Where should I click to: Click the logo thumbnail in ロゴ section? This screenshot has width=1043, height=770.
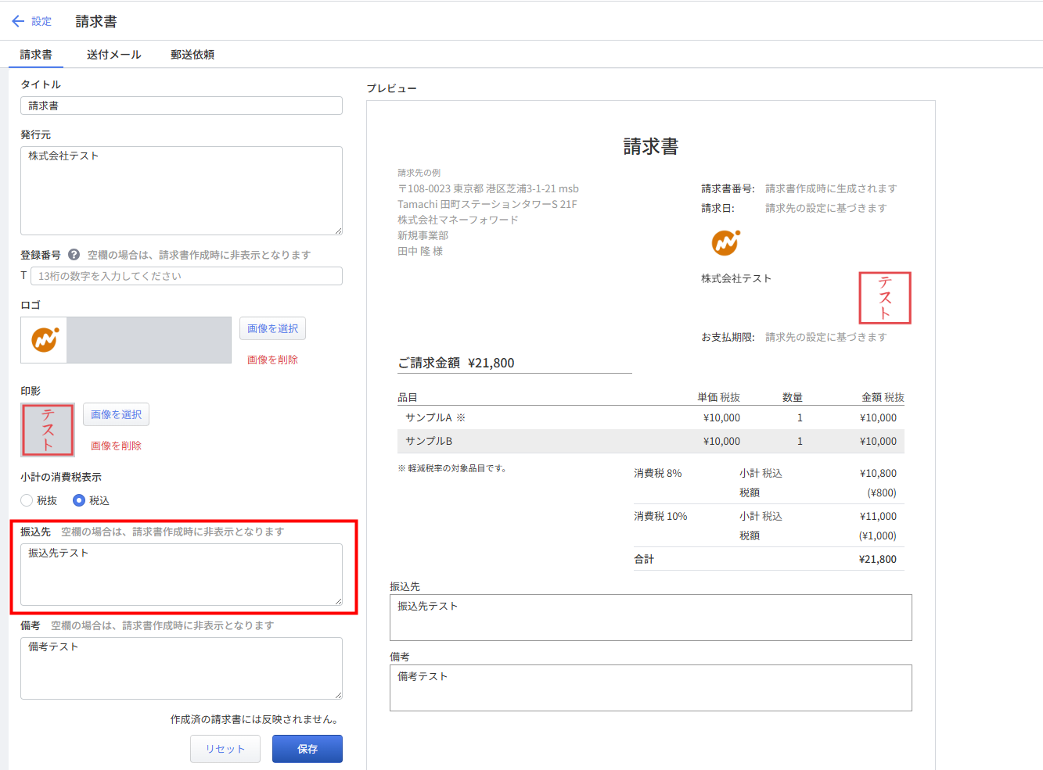coord(45,340)
